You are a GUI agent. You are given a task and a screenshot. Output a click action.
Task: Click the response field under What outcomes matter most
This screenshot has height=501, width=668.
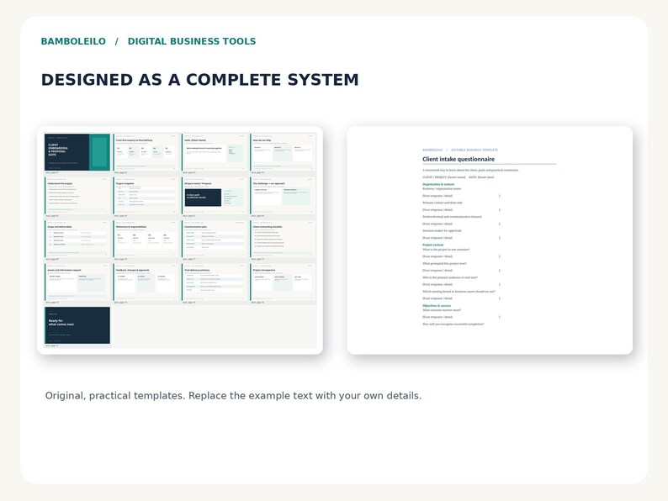pyautogui.click(x=461, y=317)
